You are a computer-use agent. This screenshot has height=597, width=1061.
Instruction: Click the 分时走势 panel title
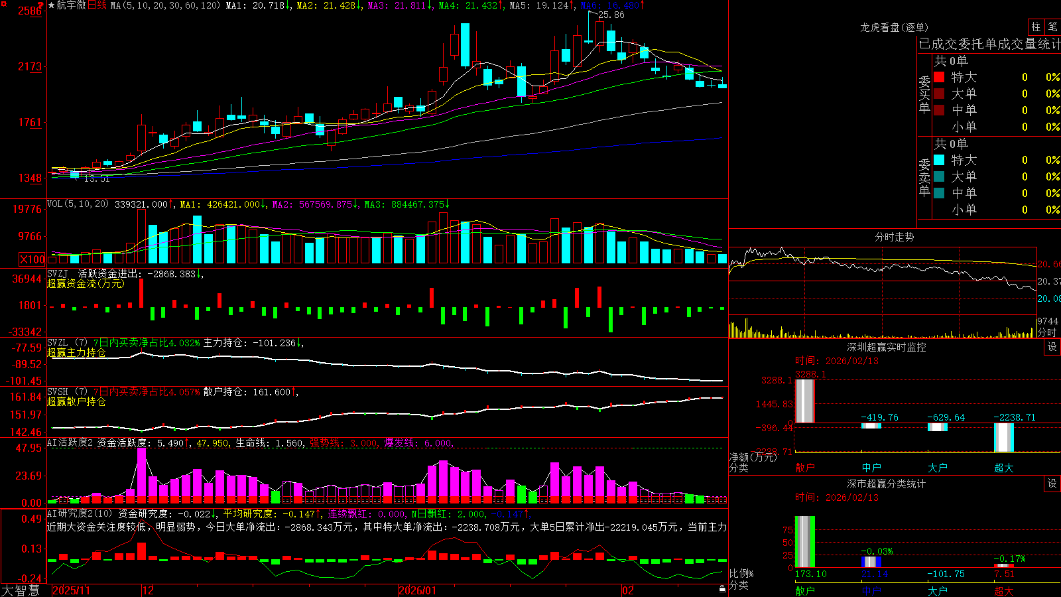(x=894, y=237)
